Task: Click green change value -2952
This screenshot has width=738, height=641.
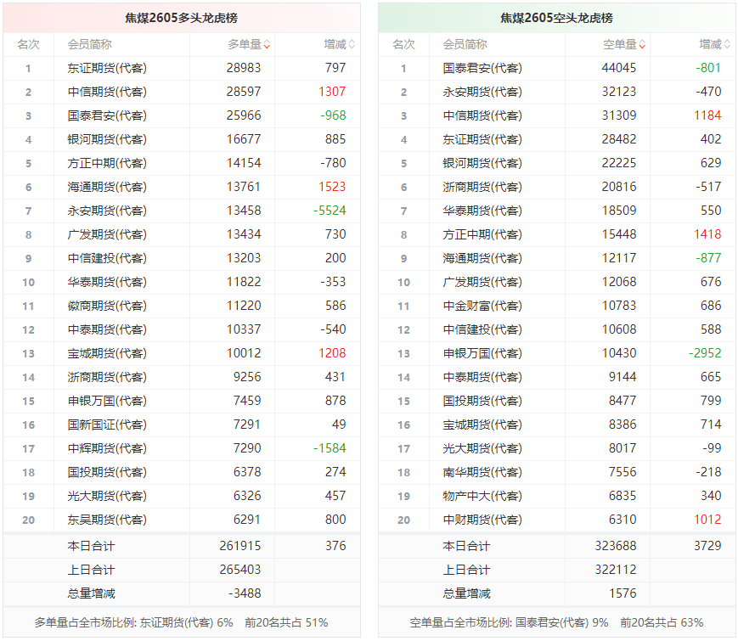Action: (705, 353)
